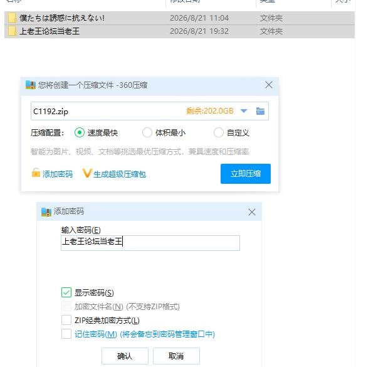This screenshot has width=366, height=367.
Task: Enable the ZIP经典加密方式(L) checkbox
Action: click(66, 320)
